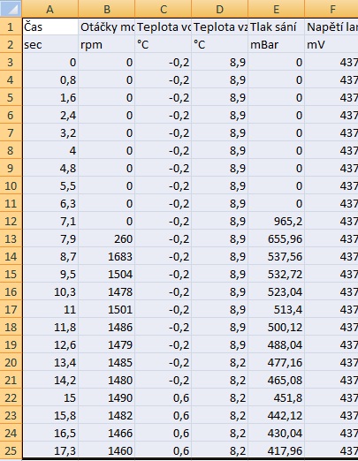
Task: Select column F header
Action: tap(331, 9)
